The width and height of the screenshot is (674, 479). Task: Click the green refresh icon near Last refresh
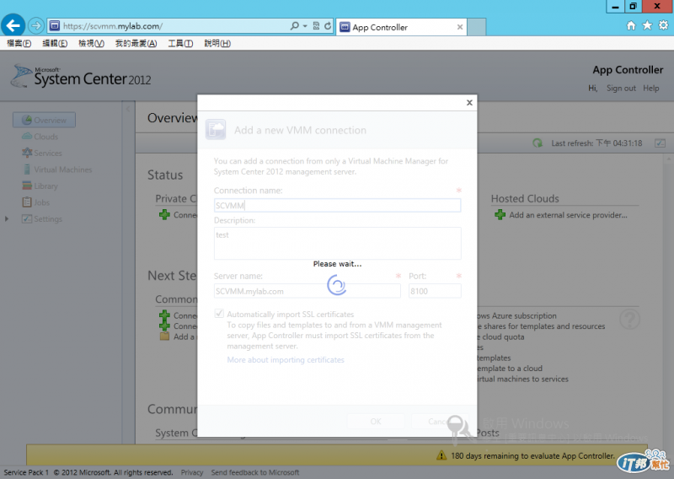(538, 143)
